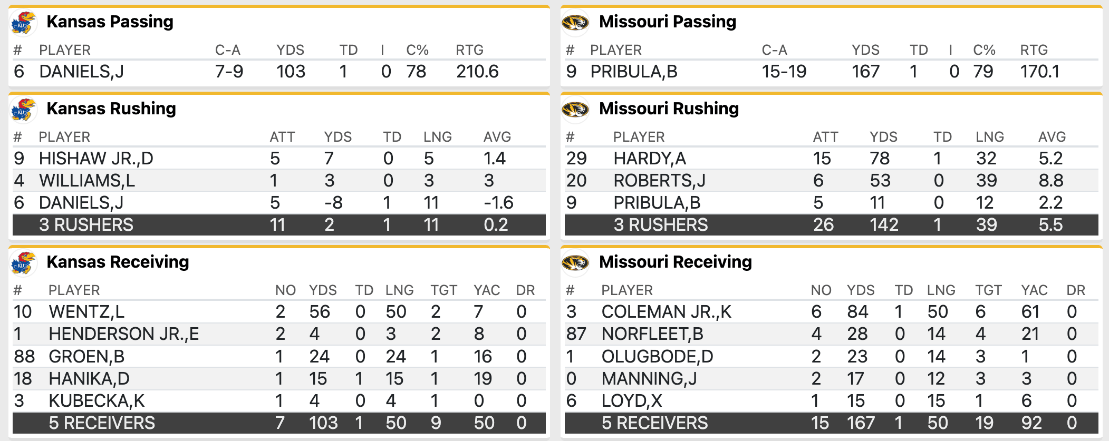Click the Missouri Receiving section title
This screenshot has width=1109, height=441.
click(675, 262)
